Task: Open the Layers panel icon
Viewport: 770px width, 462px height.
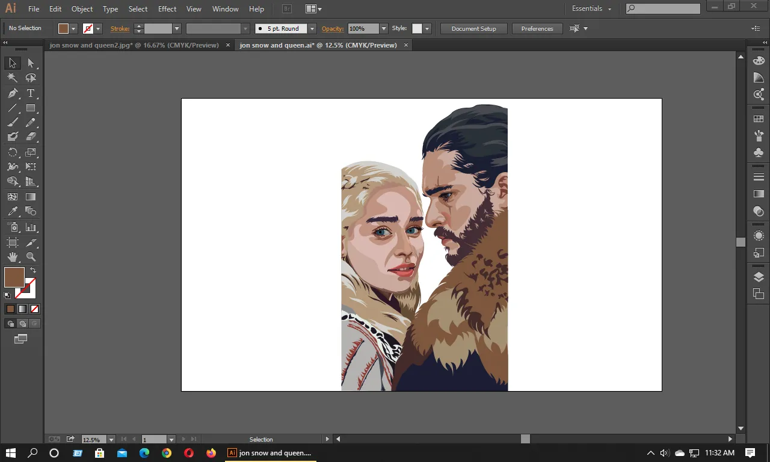Action: (x=759, y=277)
